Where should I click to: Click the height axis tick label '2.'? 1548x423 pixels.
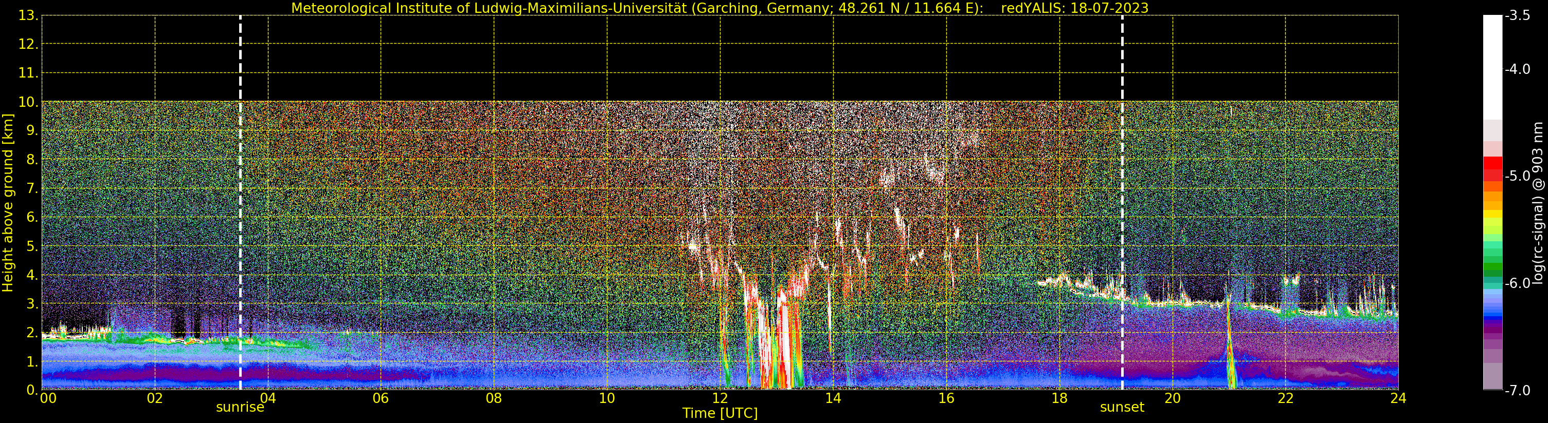click(x=32, y=333)
